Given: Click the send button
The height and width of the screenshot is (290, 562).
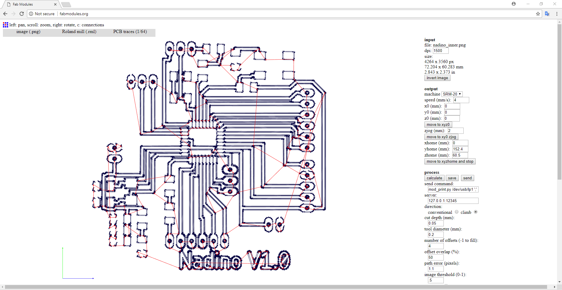Looking at the screenshot, I should [x=467, y=178].
